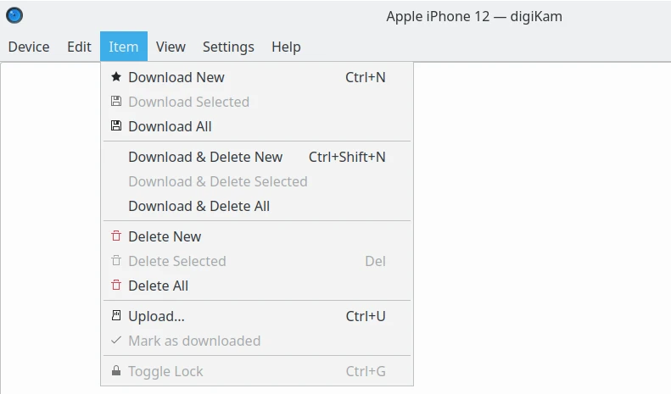Choose Delete Selected from the menu
The width and height of the screenshot is (671, 394).
[176, 261]
